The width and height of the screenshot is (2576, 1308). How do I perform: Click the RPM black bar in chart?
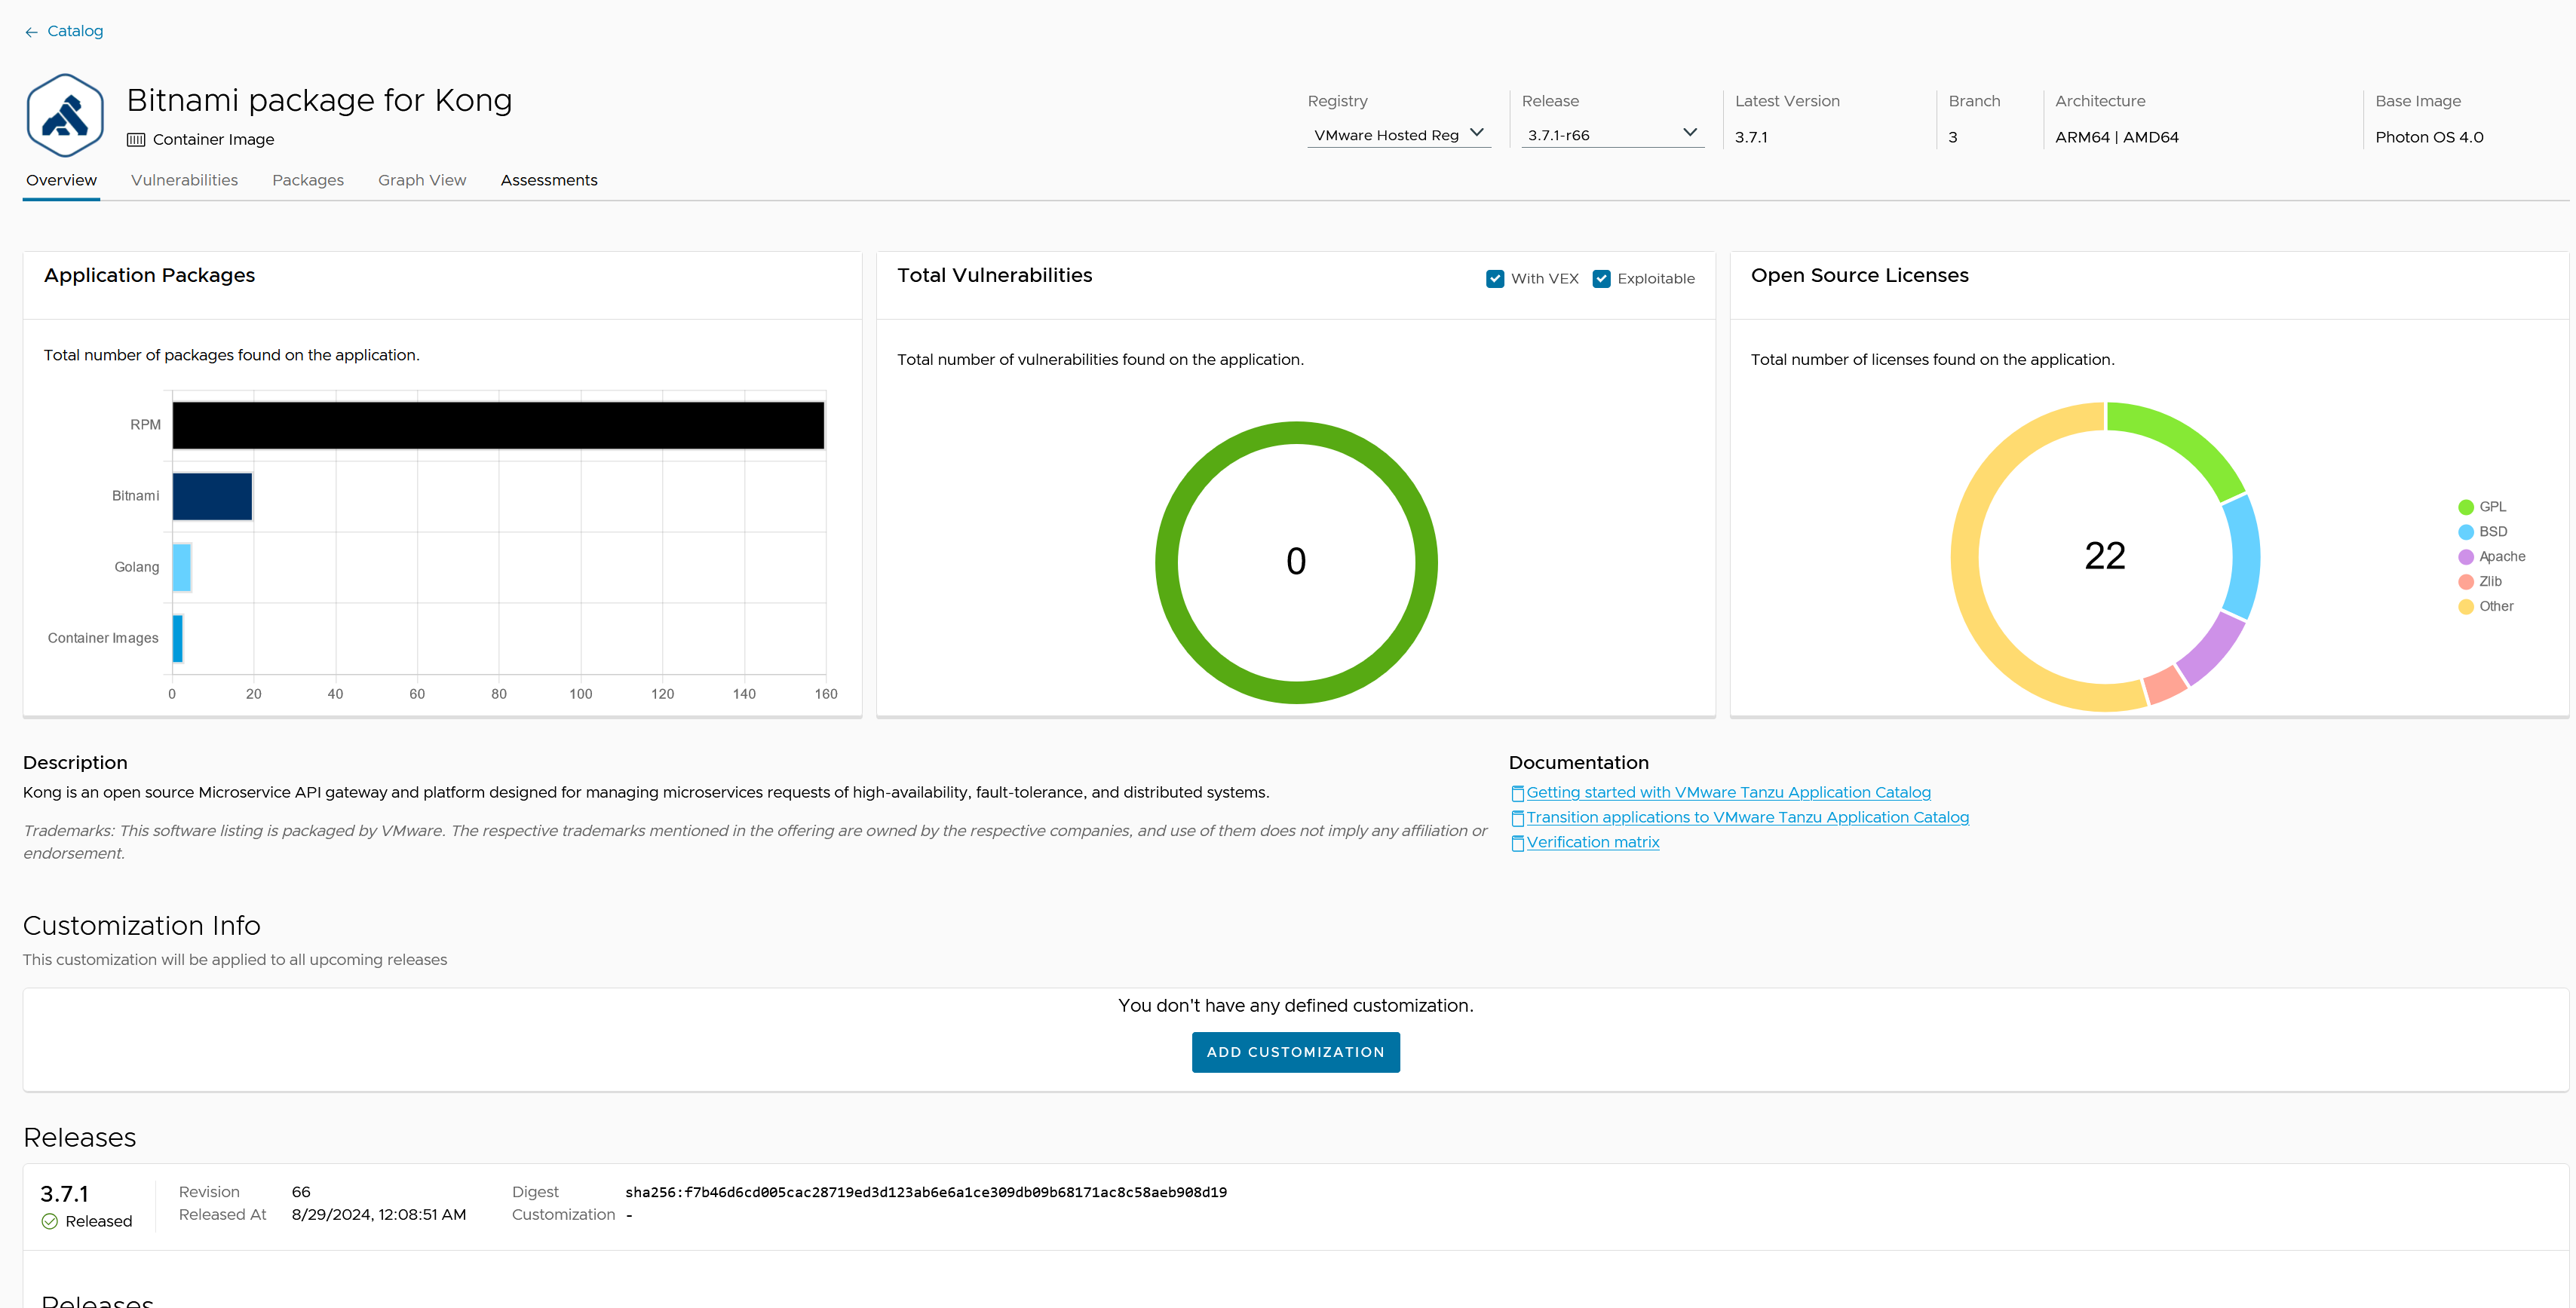point(498,425)
